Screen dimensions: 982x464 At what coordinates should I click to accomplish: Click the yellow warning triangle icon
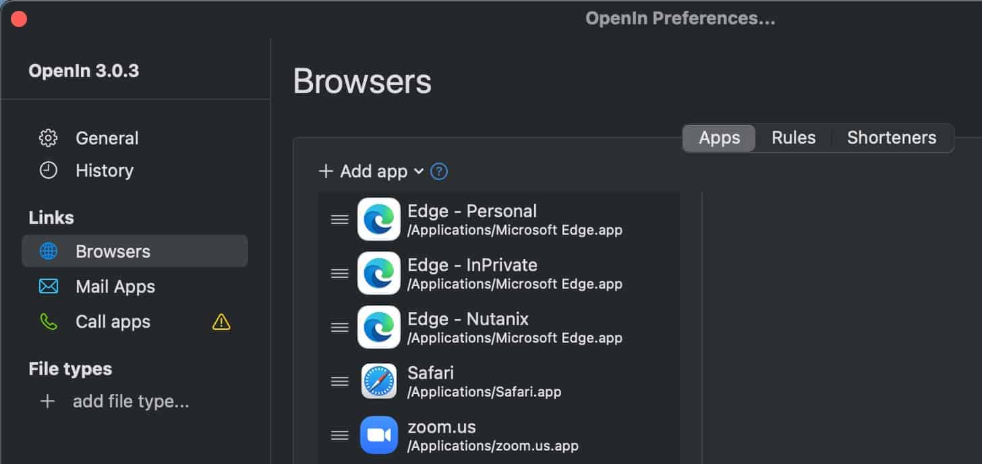point(221,322)
